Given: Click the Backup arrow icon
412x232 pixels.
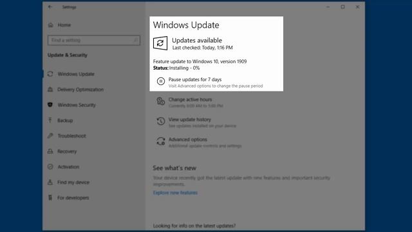Looking at the screenshot, I should 50,121.
